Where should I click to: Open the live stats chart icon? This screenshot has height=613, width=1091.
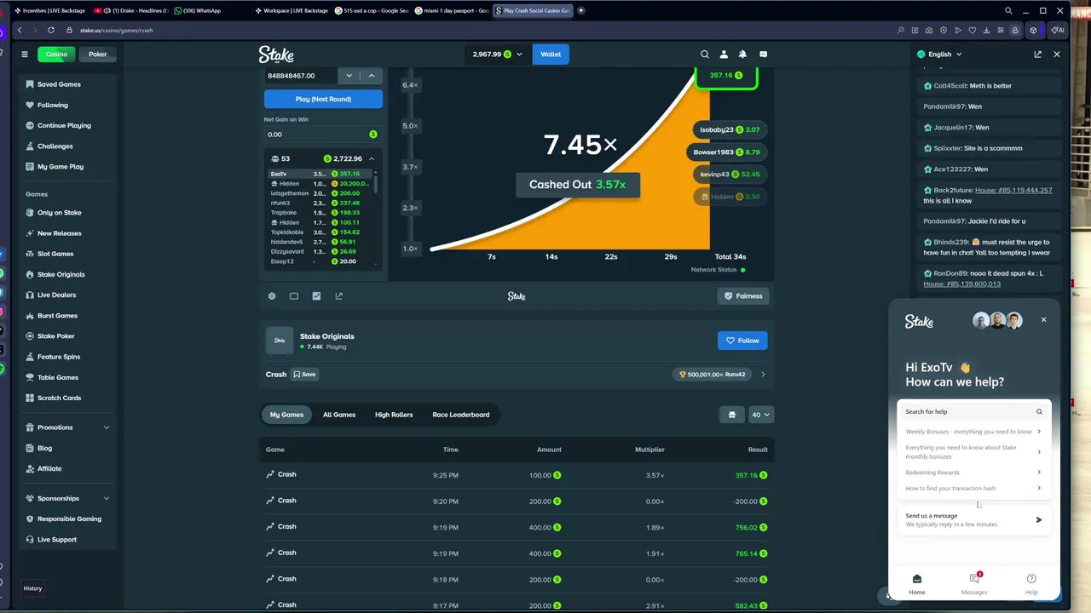pyautogui.click(x=316, y=296)
